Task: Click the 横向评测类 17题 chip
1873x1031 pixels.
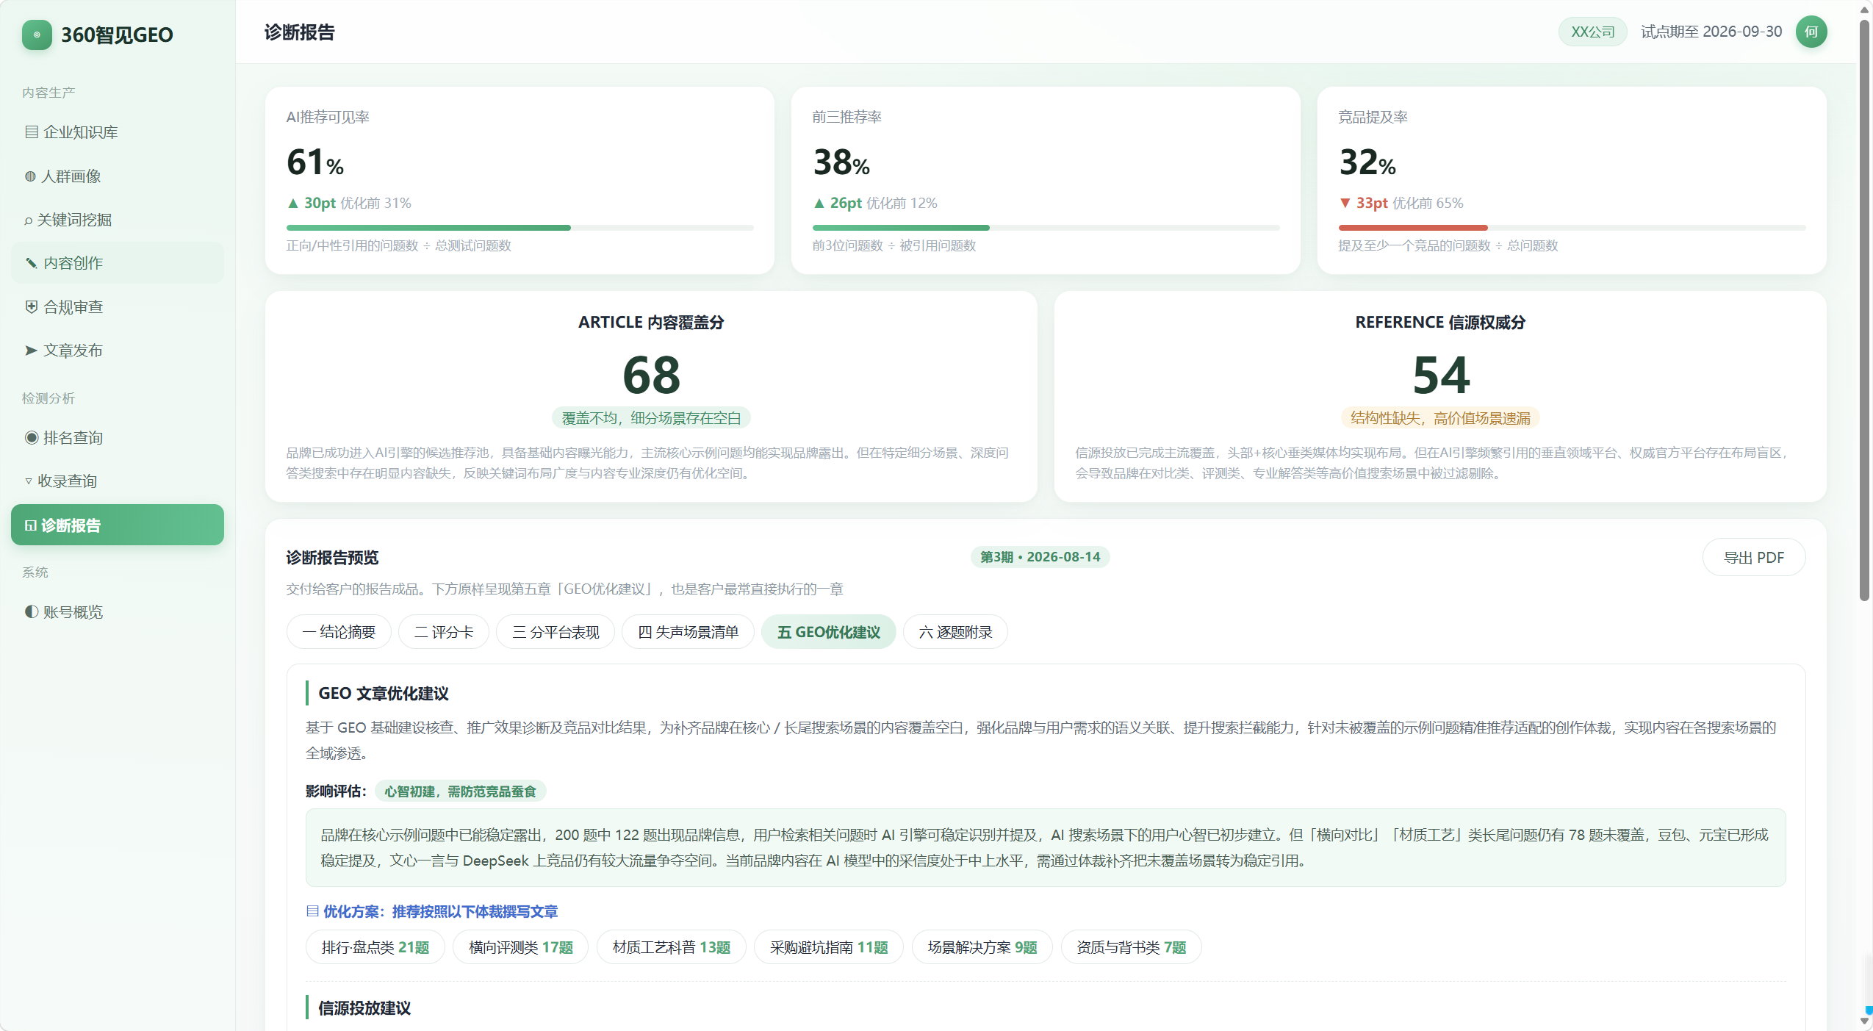Action: tap(521, 947)
